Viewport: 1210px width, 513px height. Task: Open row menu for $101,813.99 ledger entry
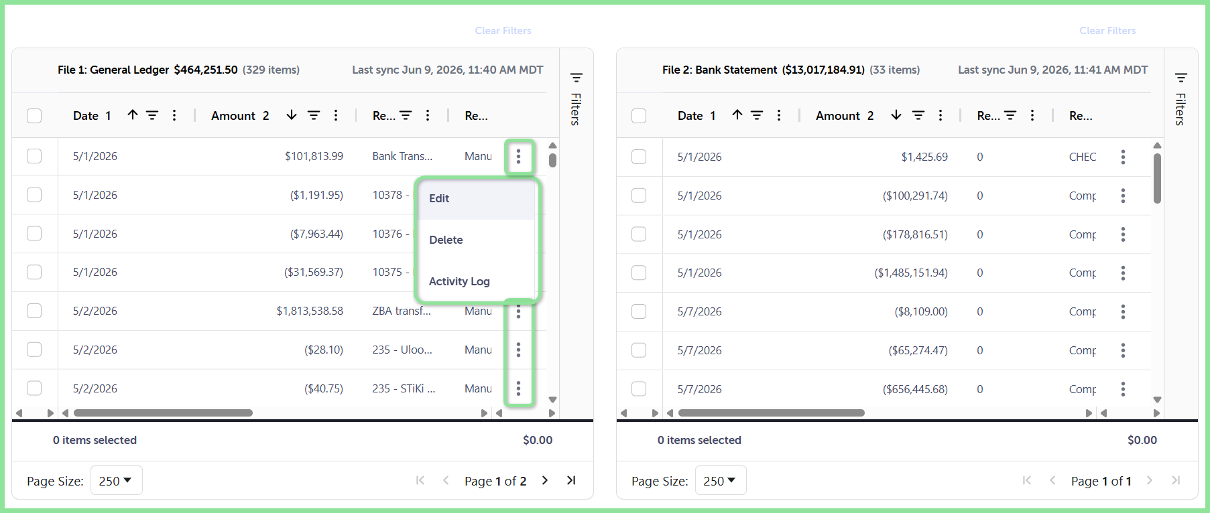[518, 157]
